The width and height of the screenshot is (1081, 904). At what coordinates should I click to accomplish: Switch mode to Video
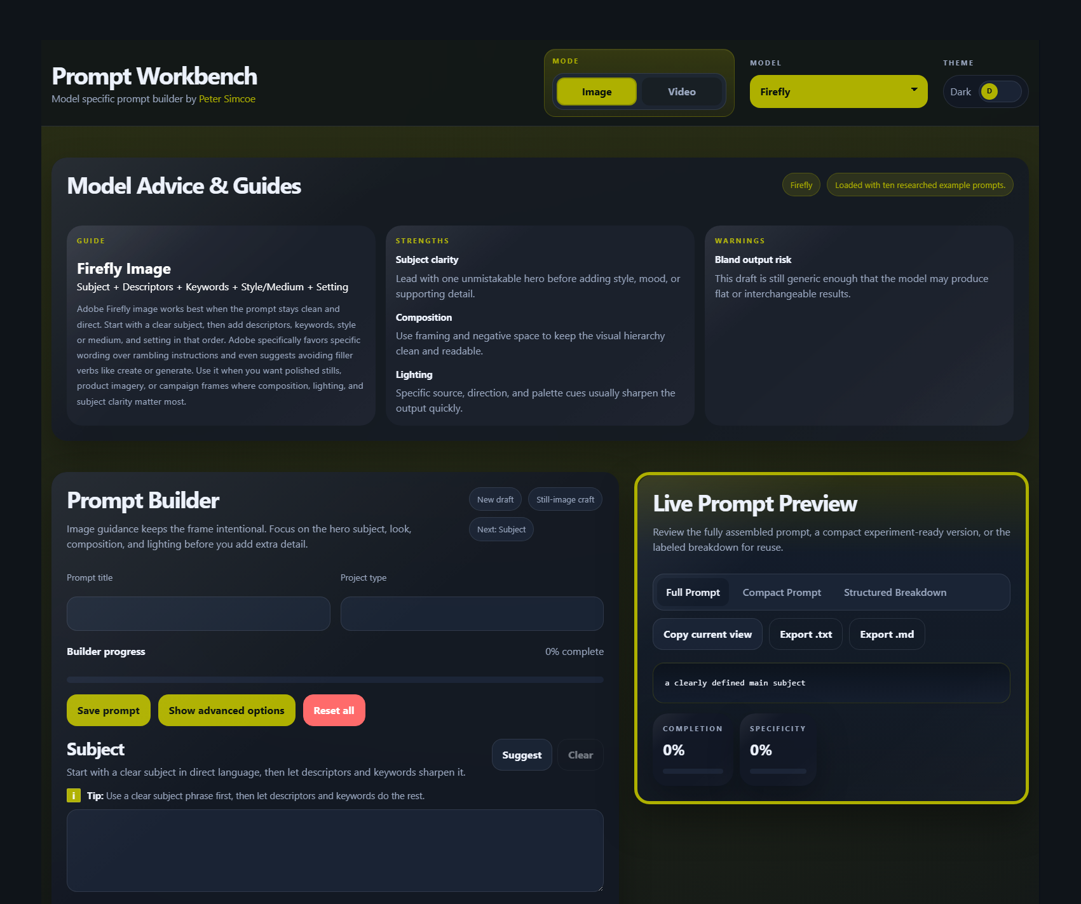681,91
